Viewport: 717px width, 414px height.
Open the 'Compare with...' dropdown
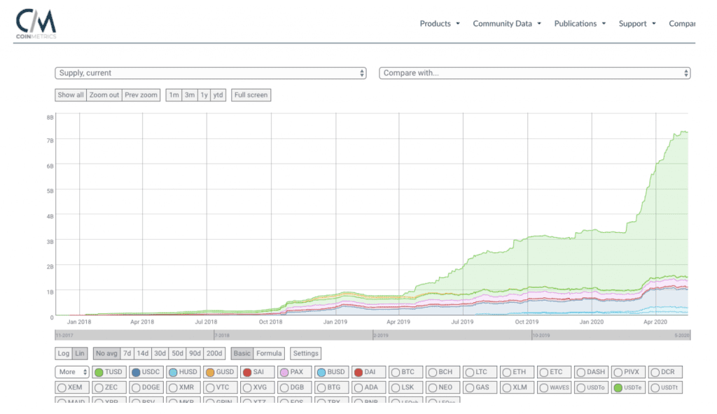(x=534, y=73)
